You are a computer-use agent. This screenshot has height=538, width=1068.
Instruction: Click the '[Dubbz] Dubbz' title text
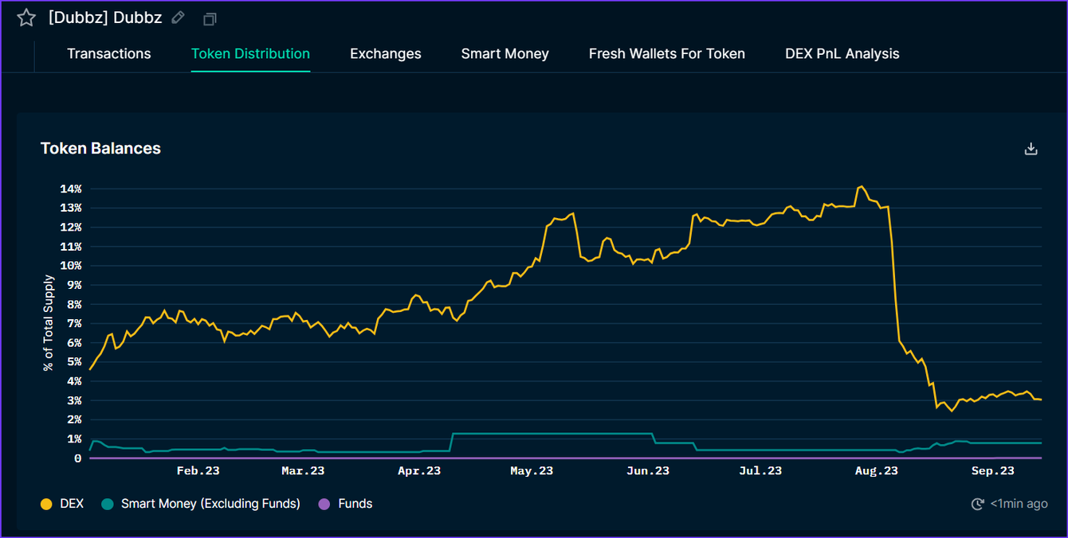coord(105,18)
